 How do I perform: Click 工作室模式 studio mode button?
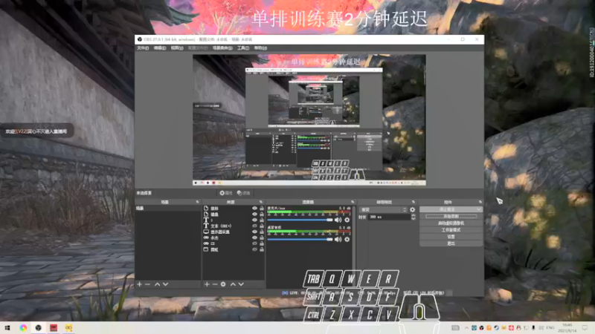(x=451, y=230)
